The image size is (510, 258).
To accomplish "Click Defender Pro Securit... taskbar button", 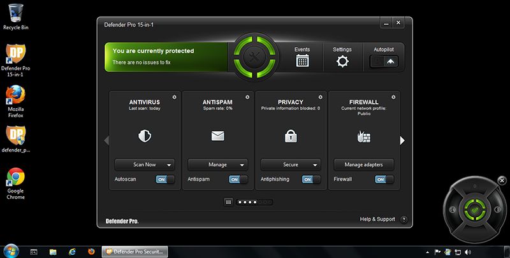I will [x=135, y=252].
